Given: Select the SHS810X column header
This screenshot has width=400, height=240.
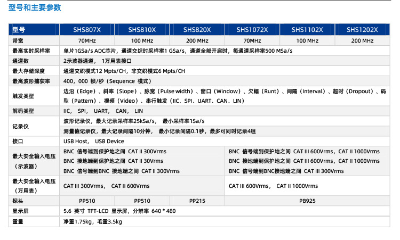Looking at the screenshot, I should 142,30.
